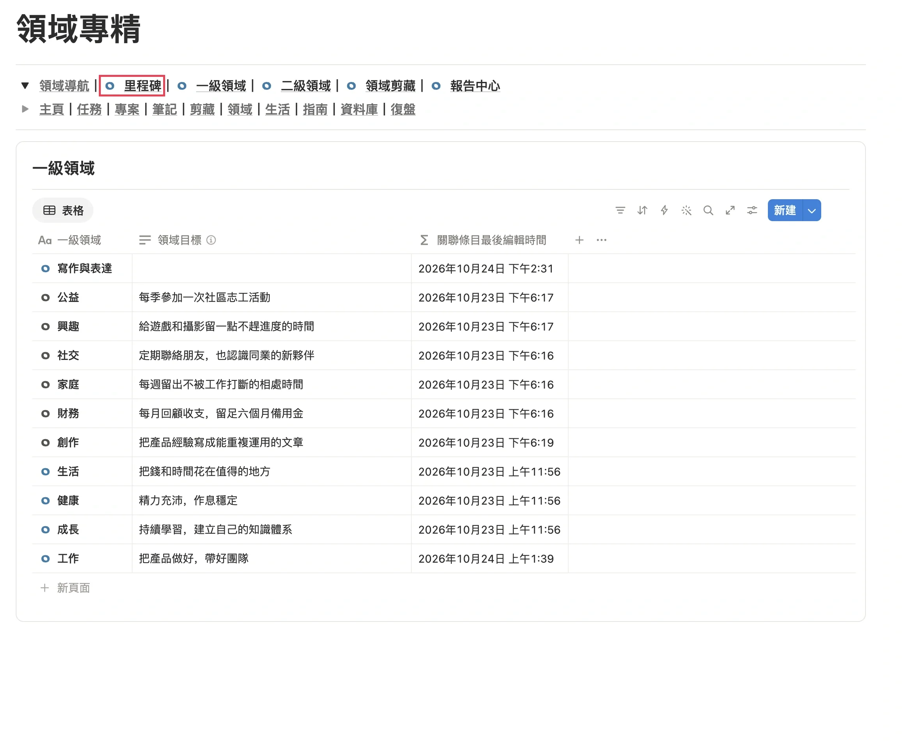Add a row via 新頁面
Image resolution: width=902 pixels, height=745 pixels.
65,588
